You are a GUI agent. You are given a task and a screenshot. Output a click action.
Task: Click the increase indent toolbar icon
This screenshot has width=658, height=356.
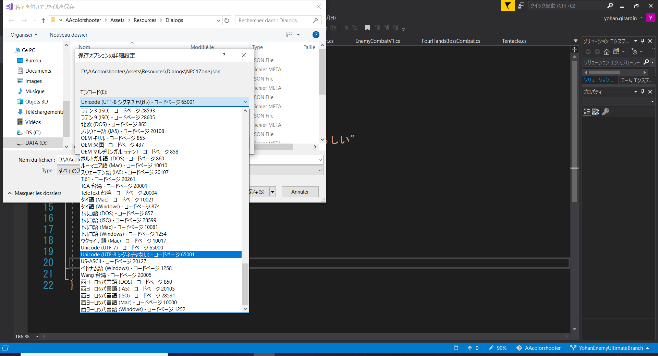point(355,28)
